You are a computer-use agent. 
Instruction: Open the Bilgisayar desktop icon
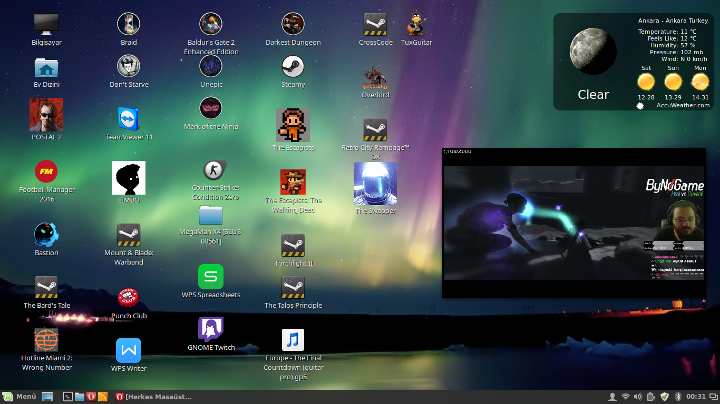click(46, 24)
